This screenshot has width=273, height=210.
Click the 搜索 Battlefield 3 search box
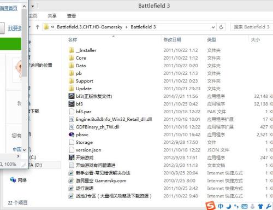click(252, 27)
